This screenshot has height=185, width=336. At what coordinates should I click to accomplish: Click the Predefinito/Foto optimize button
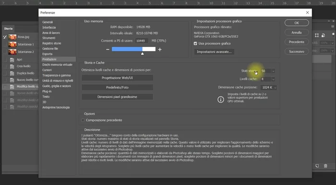point(117,88)
